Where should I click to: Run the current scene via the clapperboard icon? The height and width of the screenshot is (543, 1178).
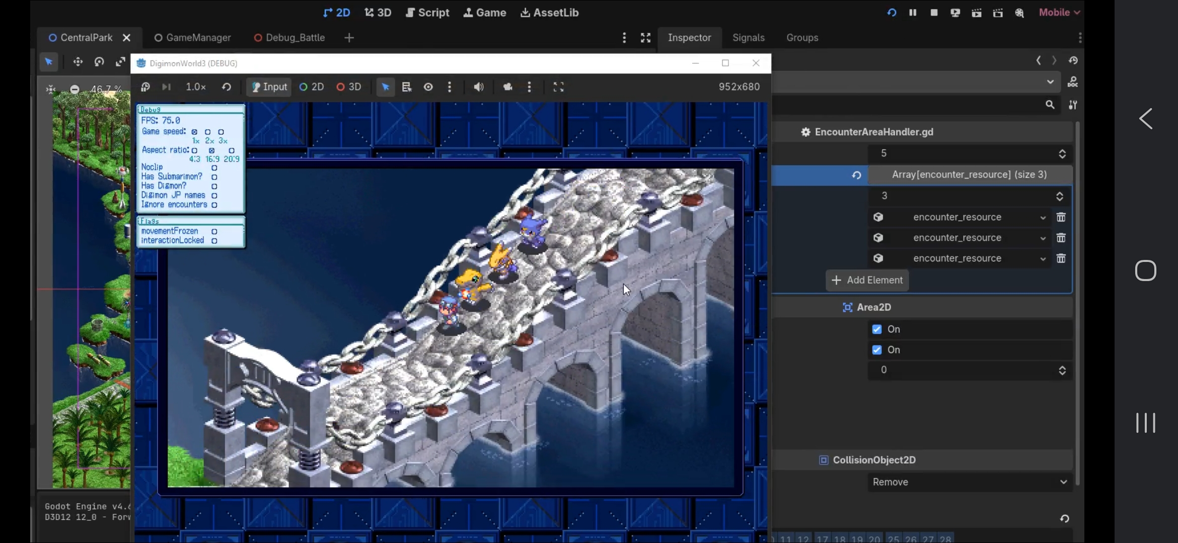(977, 13)
